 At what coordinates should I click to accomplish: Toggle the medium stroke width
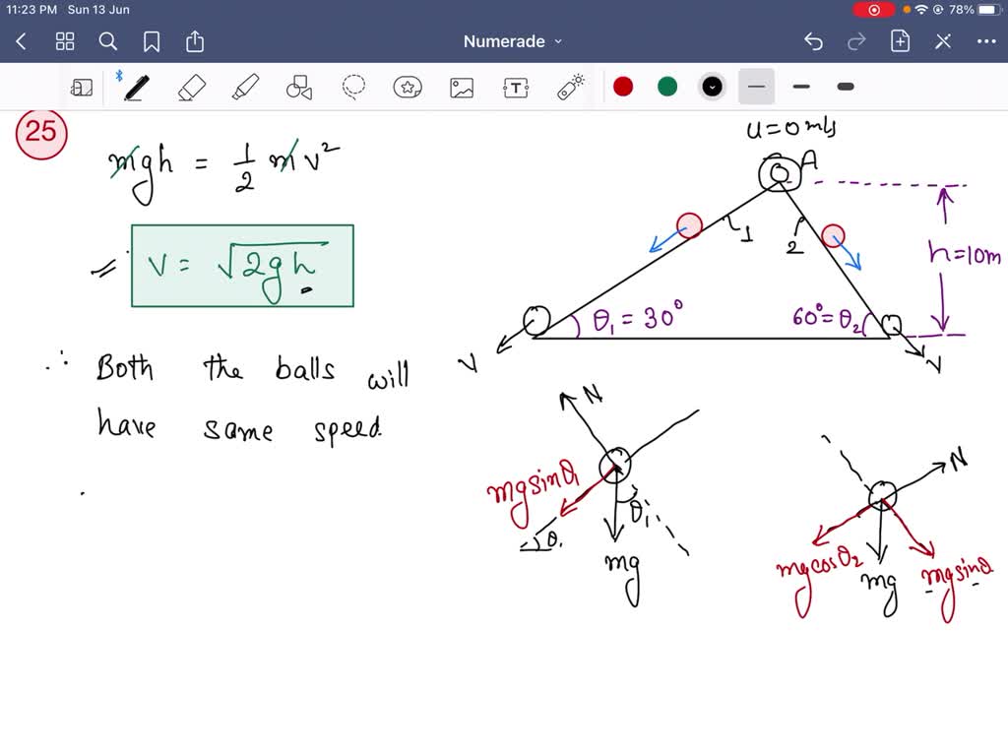point(800,87)
